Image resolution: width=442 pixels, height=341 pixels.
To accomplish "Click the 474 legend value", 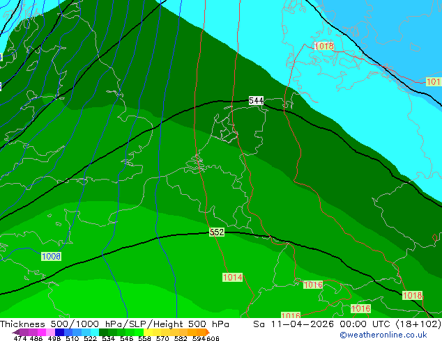I will coord(20,338).
